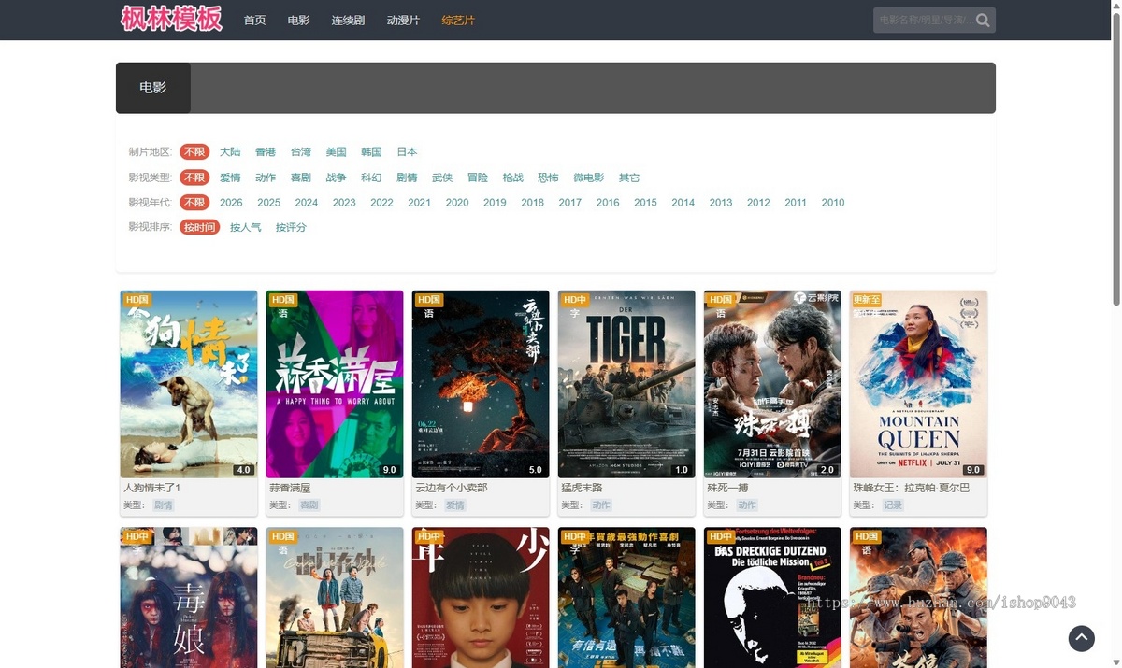
Task: Filter type by 恐怖
Action: [548, 178]
